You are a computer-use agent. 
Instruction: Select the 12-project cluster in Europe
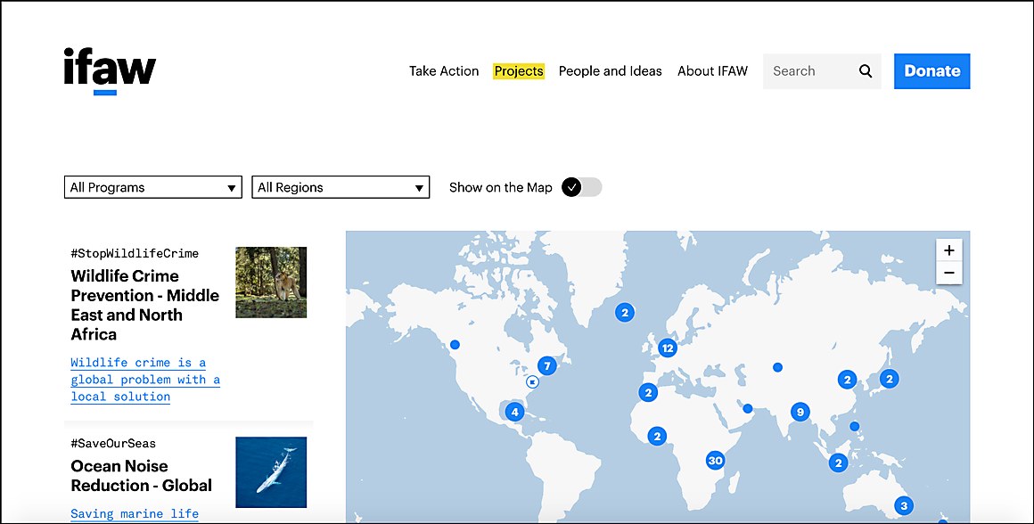668,348
